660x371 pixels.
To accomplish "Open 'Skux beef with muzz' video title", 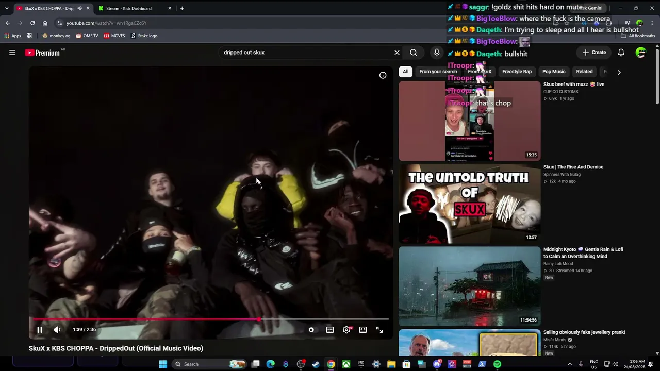I will coord(574,85).
